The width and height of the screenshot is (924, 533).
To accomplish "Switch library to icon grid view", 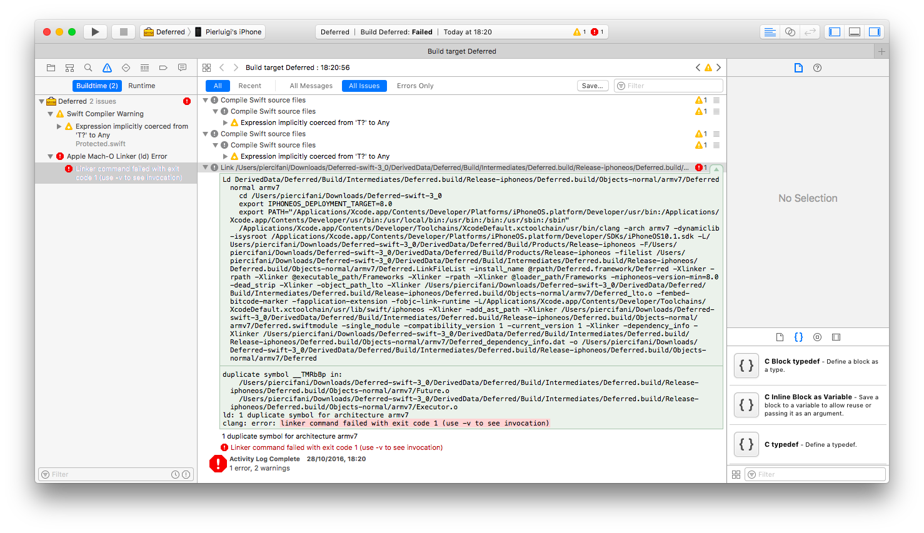I will pyautogui.click(x=736, y=474).
